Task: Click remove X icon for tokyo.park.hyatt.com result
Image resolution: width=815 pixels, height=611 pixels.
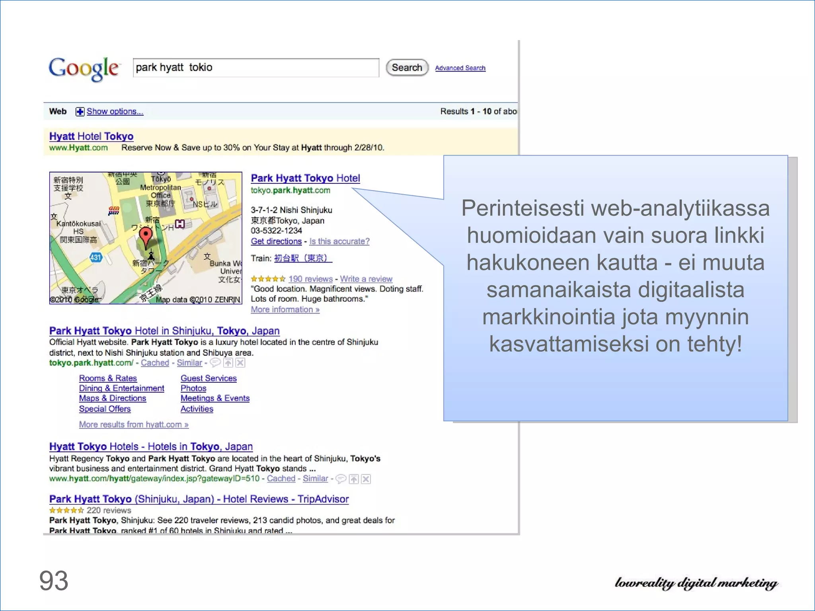Action: click(240, 363)
